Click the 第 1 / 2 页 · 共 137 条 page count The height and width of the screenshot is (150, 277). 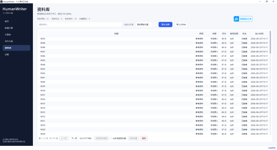[x=48, y=138]
